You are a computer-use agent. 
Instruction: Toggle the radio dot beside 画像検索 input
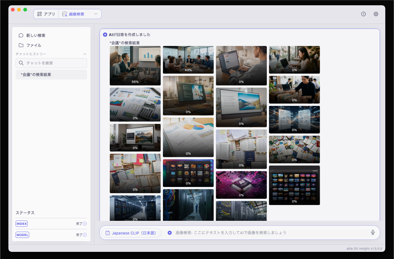tap(169, 233)
